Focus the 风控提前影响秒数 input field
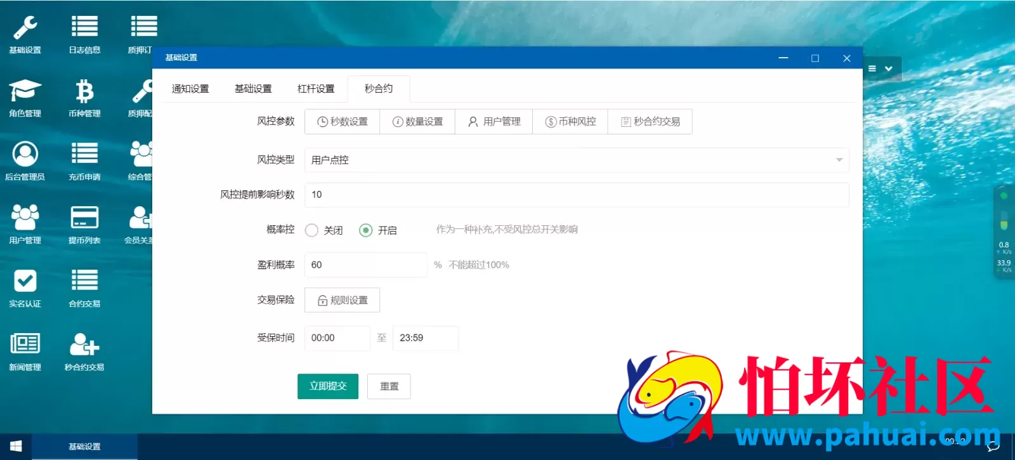Image resolution: width=1015 pixels, height=460 pixels. (x=577, y=195)
